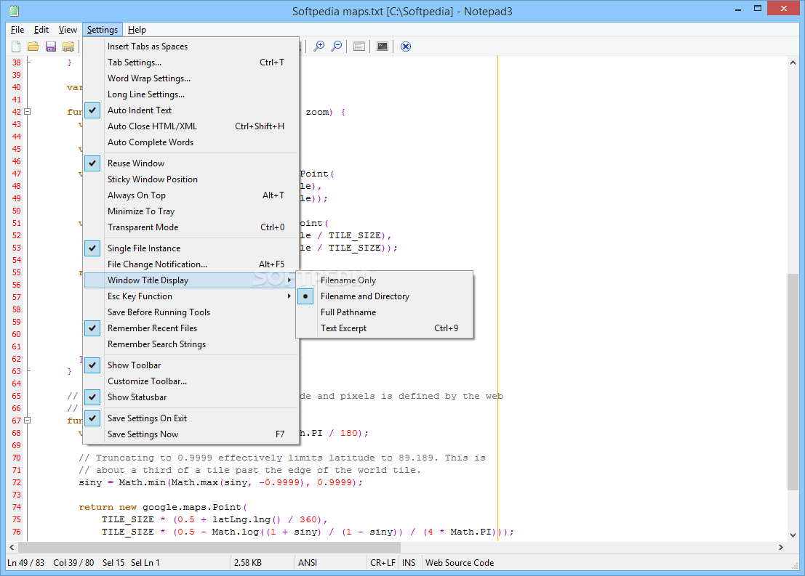This screenshot has width=805, height=576.
Task: Click the window resize grip in status bar corner
Action: pos(796,565)
